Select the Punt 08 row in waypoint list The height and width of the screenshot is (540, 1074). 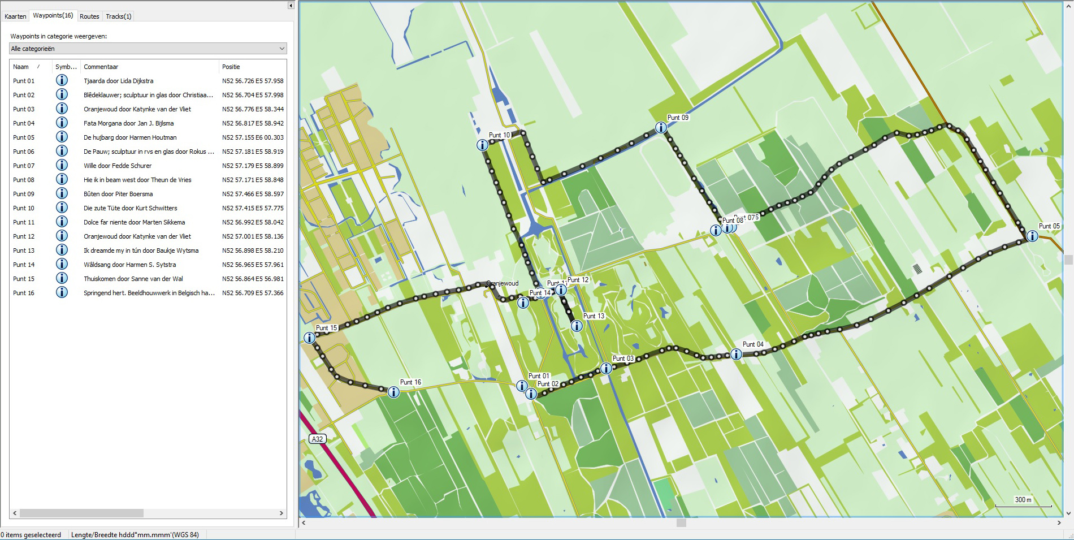click(x=24, y=180)
